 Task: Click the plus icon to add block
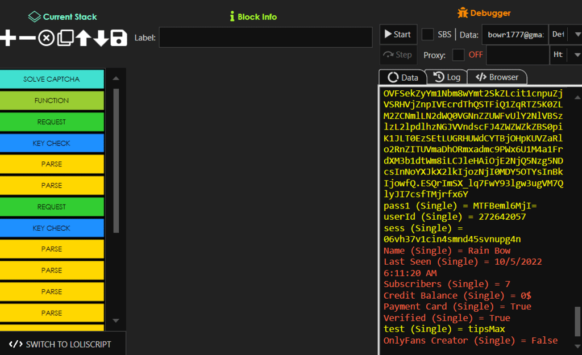[x=8, y=38]
